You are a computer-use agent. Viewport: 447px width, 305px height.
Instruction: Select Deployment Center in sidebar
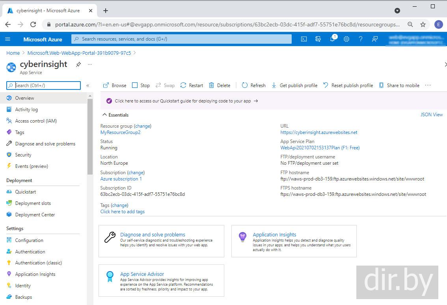(35, 215)
